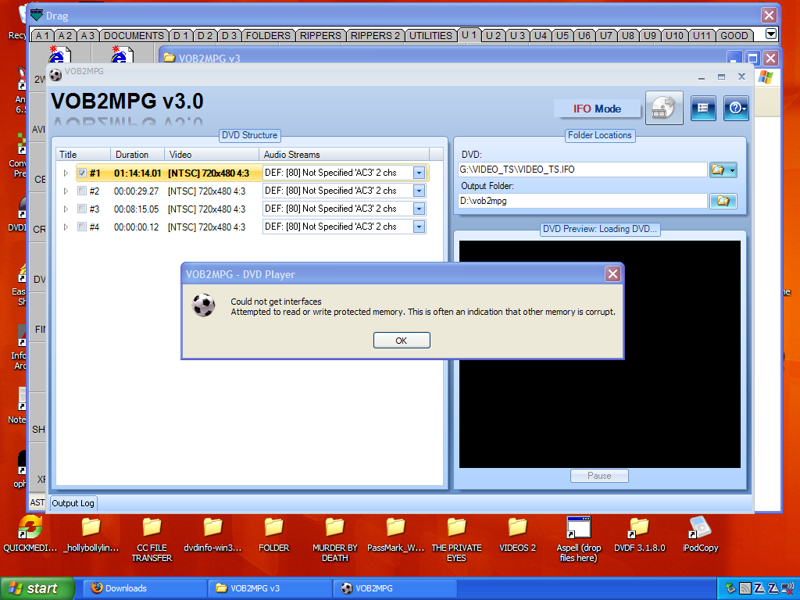Browse for the Output Folder icon
Screen dimensions: 800x600
pos(723,201)
